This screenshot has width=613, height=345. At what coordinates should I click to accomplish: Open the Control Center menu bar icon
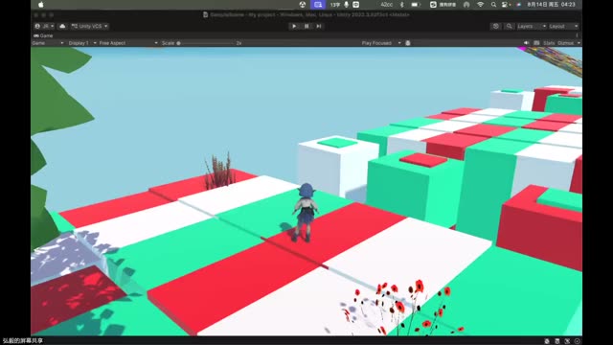pos(506,5)
